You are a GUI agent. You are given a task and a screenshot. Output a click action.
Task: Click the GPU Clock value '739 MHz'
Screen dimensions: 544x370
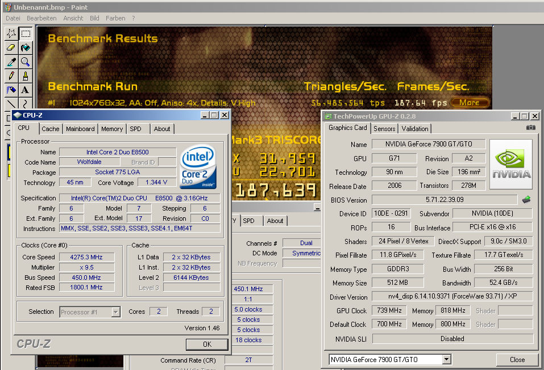pos(389,310)
